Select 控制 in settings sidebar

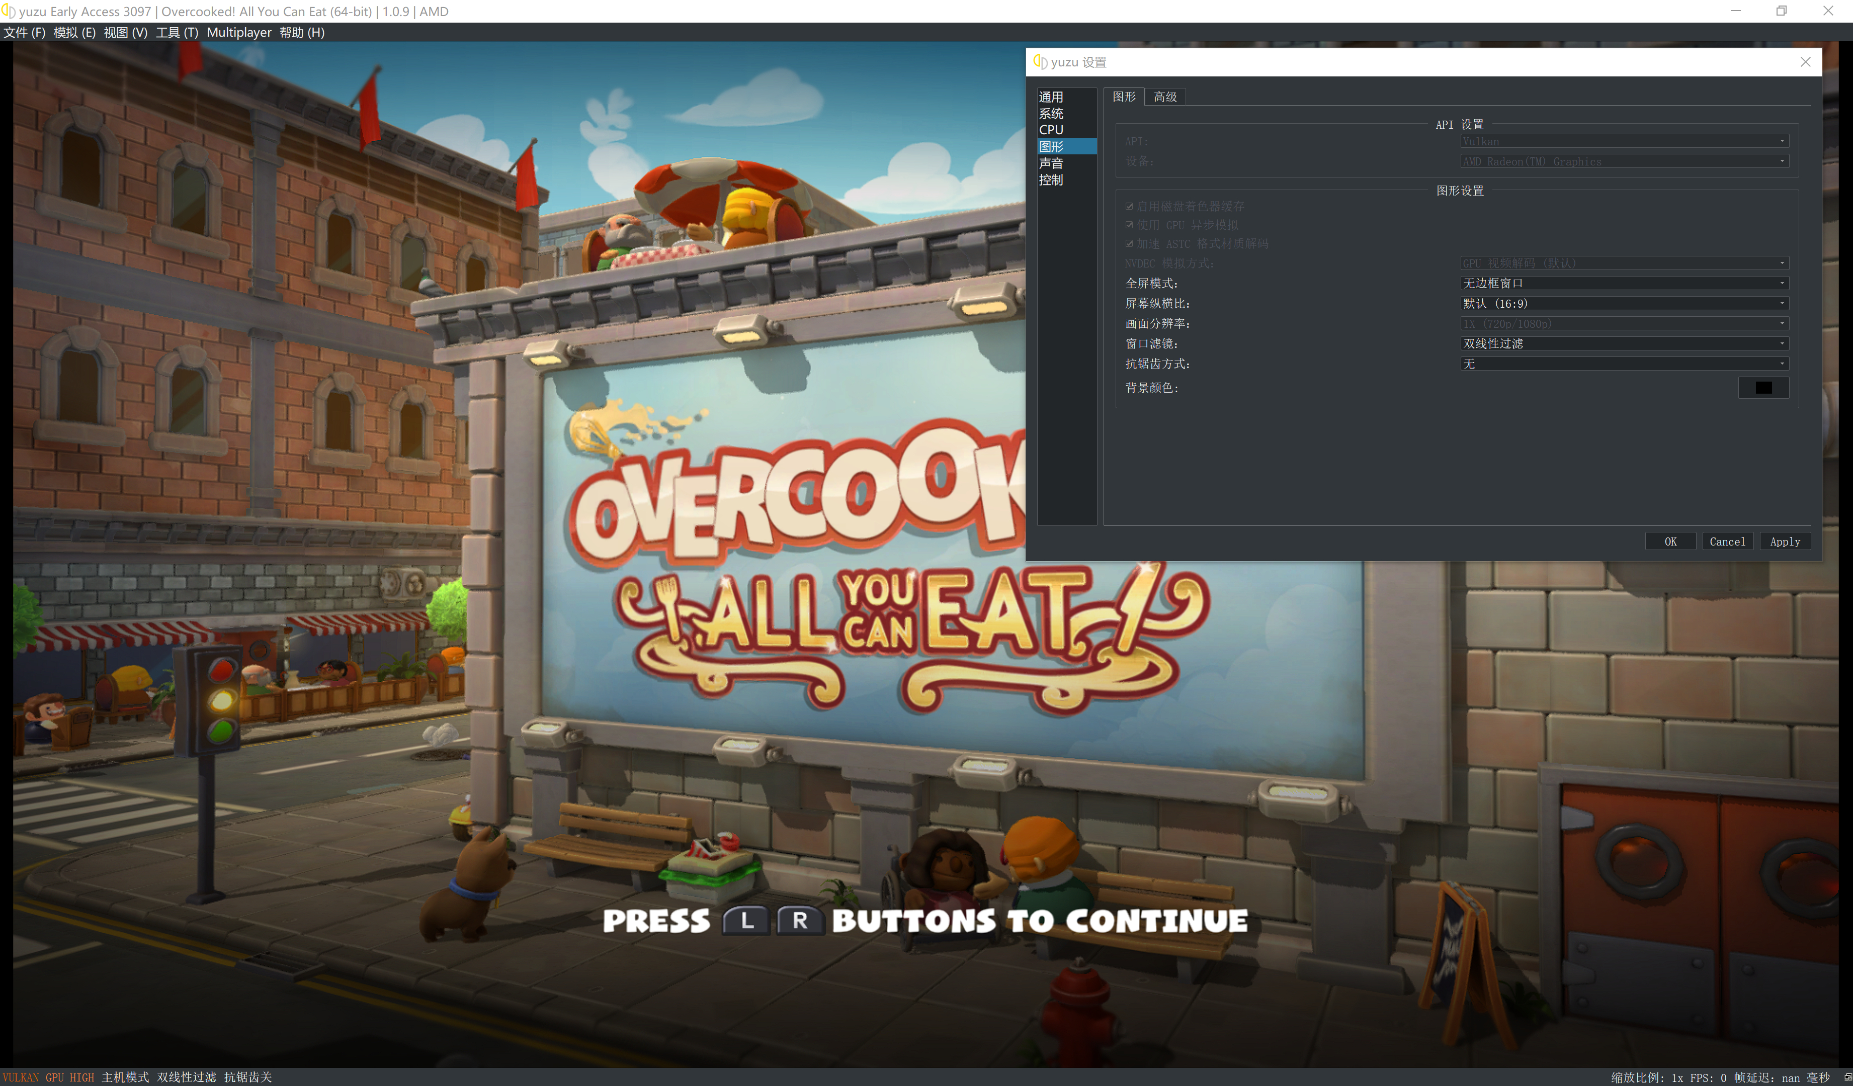pos(1066,179)
